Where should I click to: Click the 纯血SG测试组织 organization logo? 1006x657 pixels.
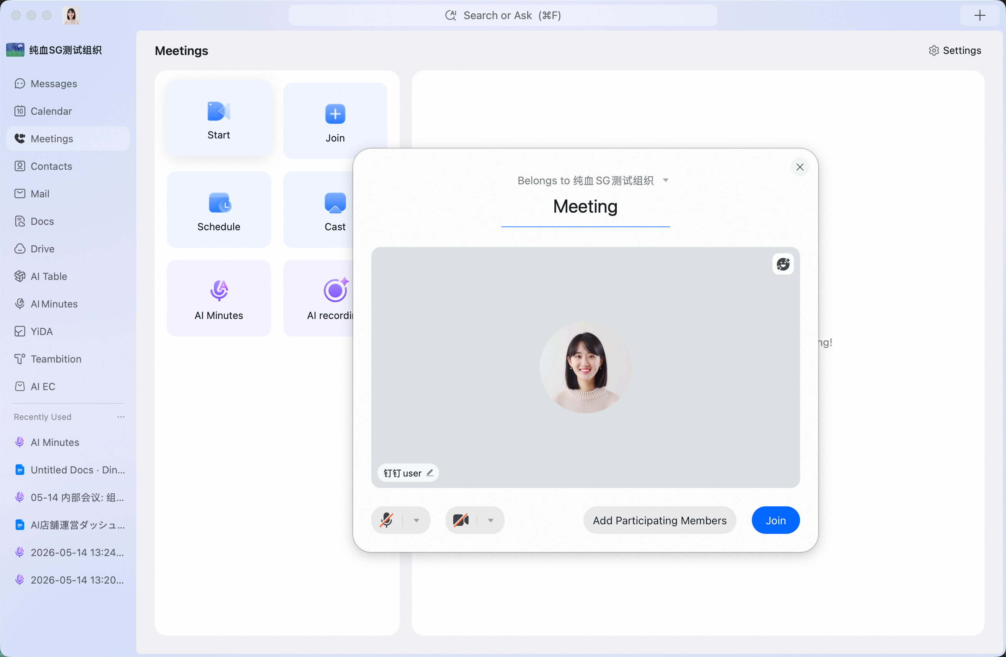[15, 50]
